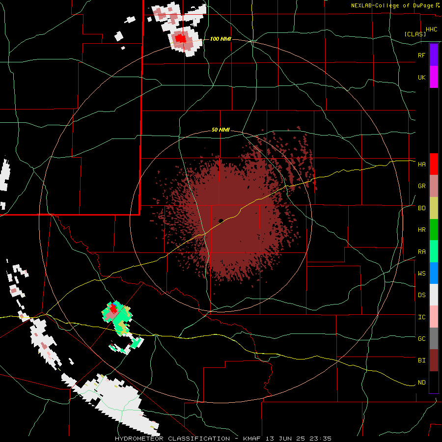Click the ND legend label
442x442 pixels.
422,383
